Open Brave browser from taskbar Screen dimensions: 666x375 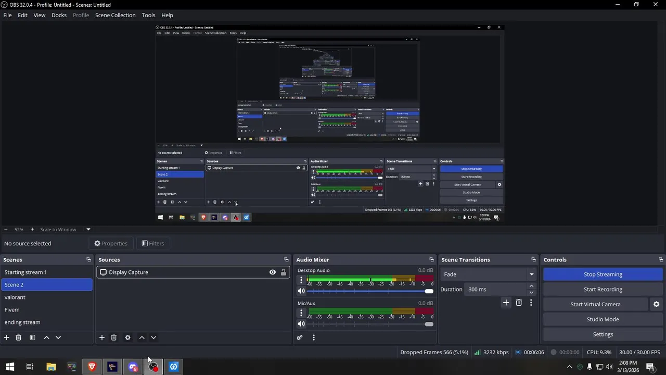click(x=92, y=367)
